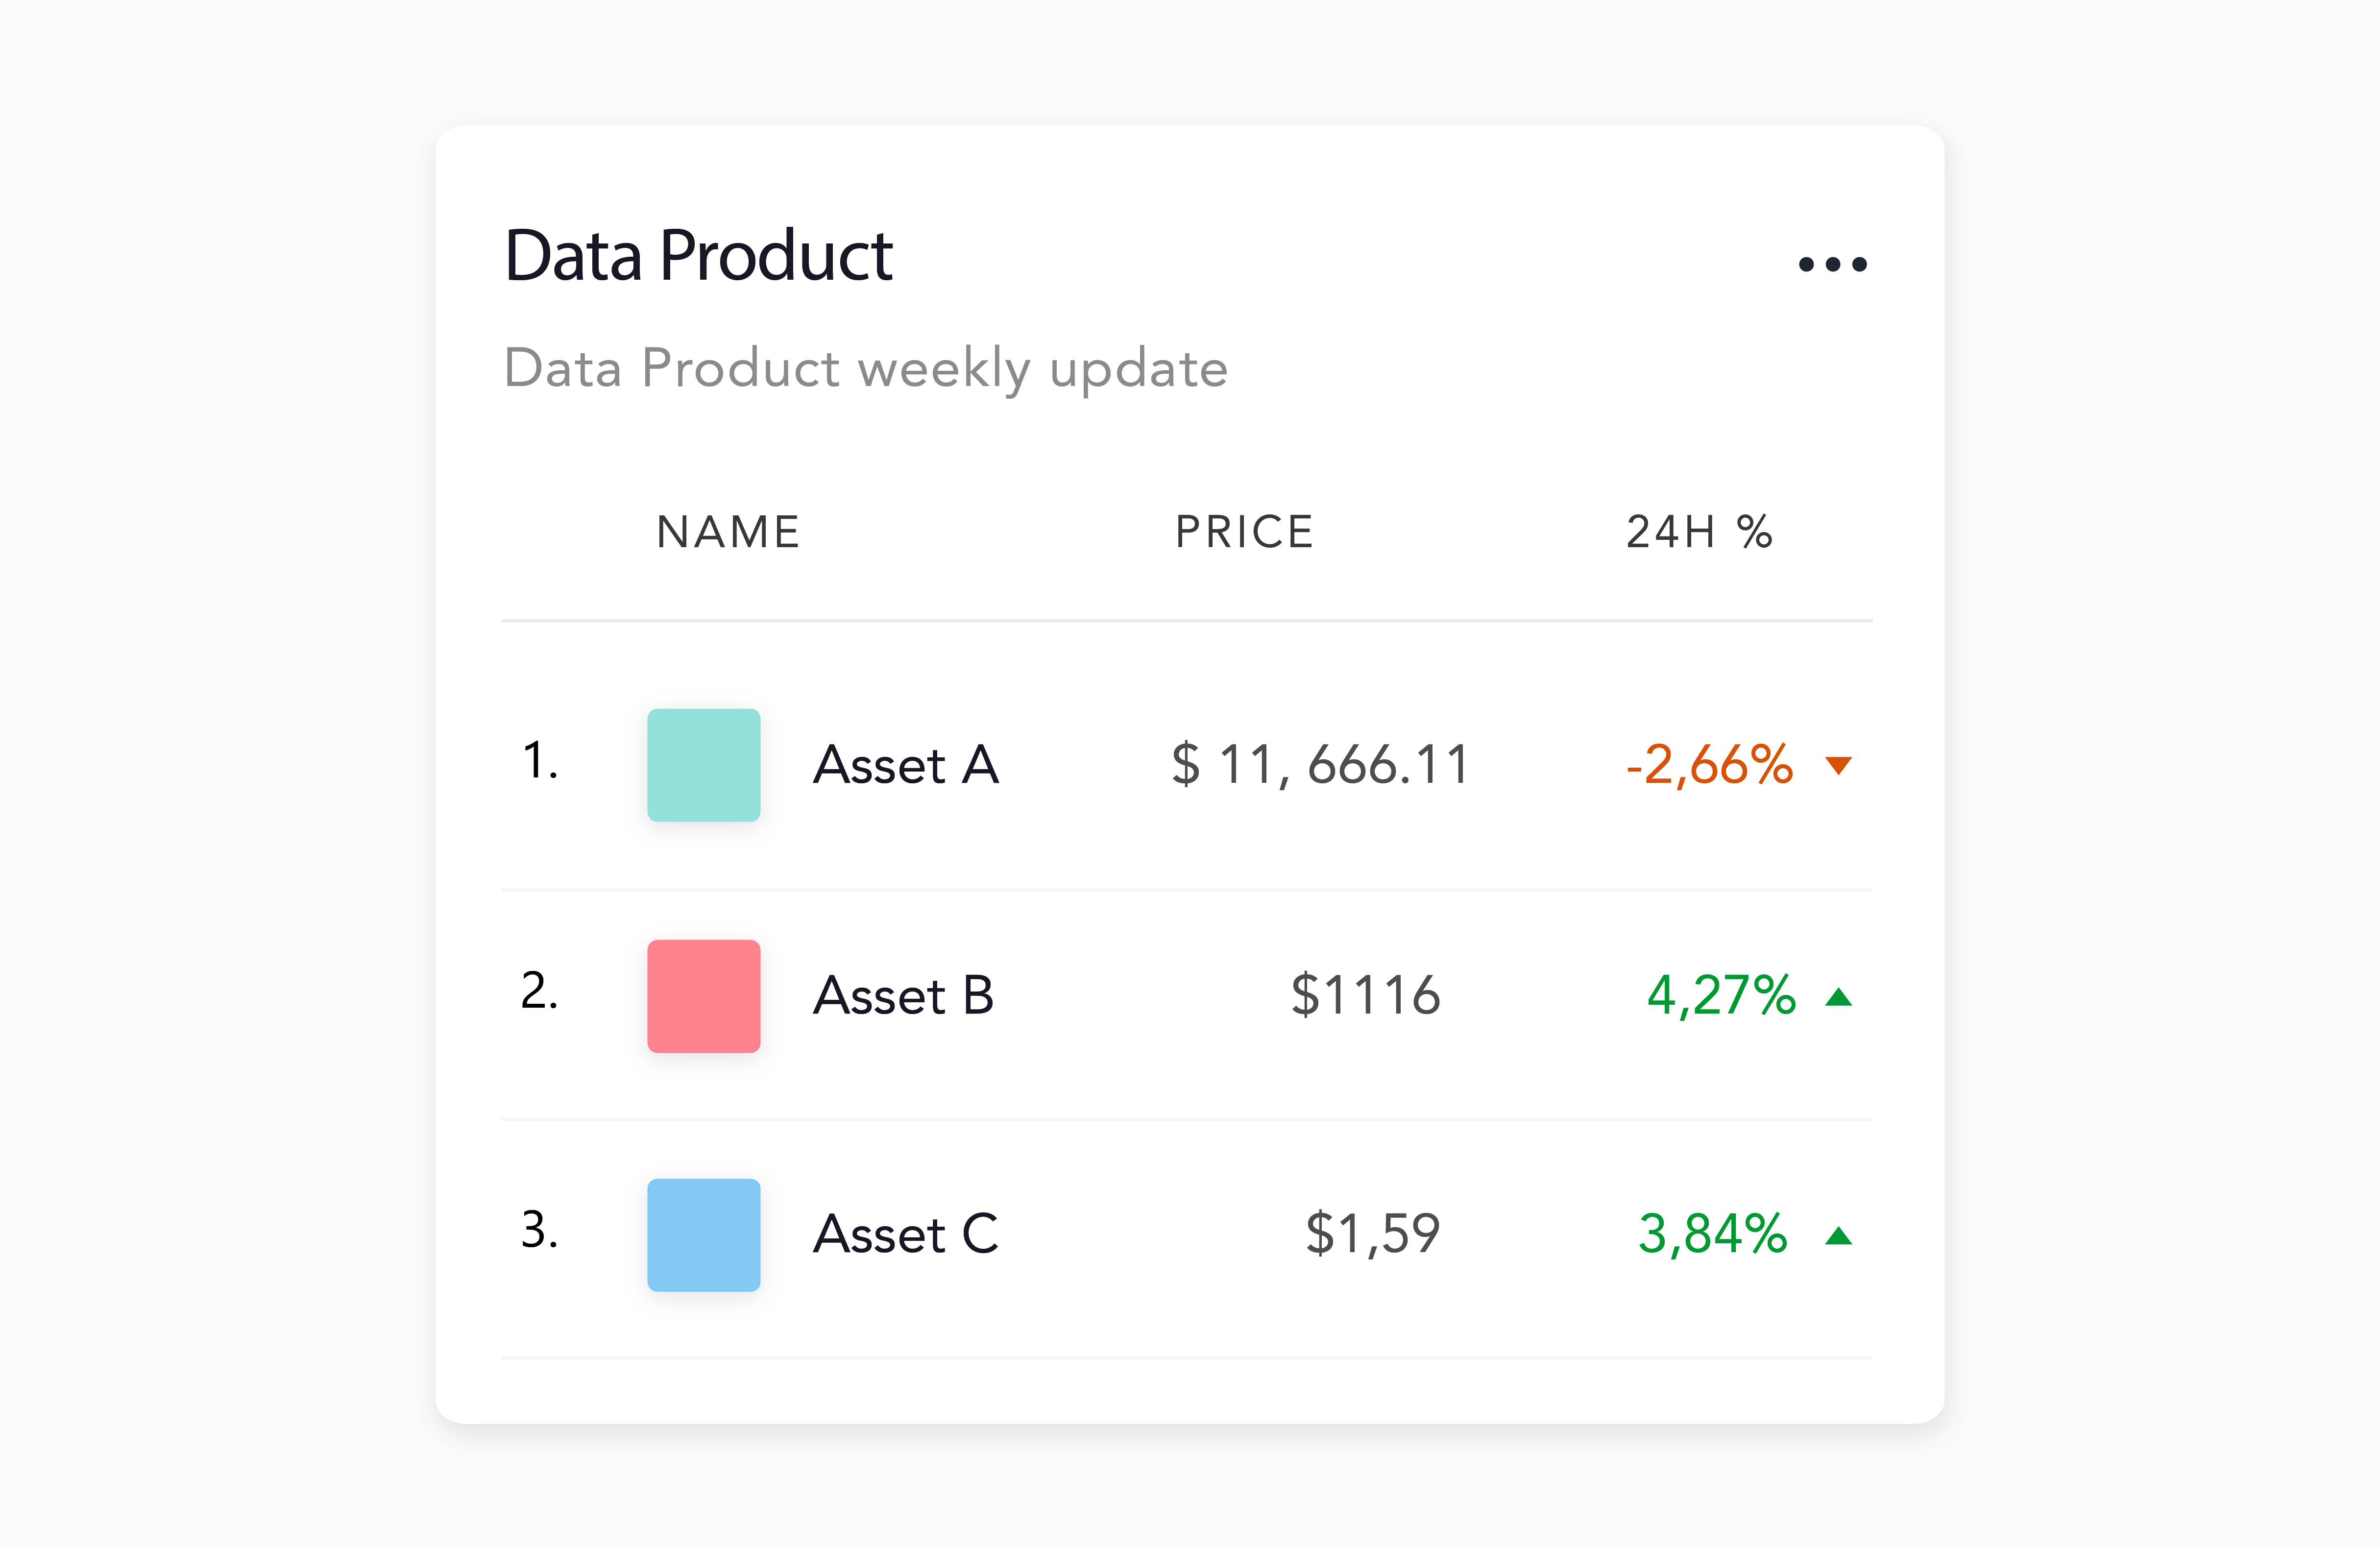Sort by the NAME column header

click(x=728, y=532)
